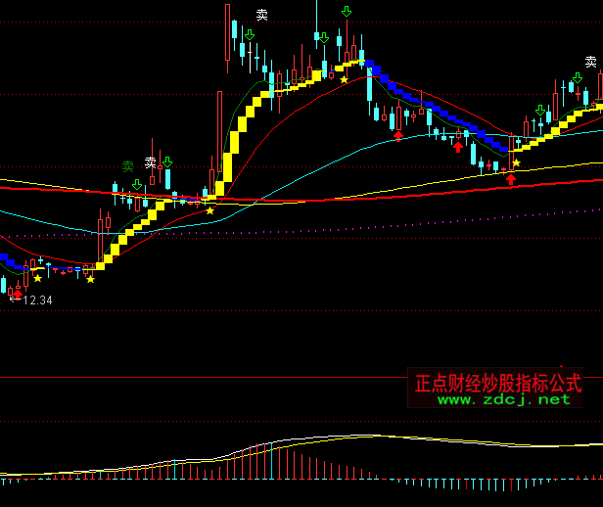Click the white 卖 label beside green 卖

(x=151, y=162)
